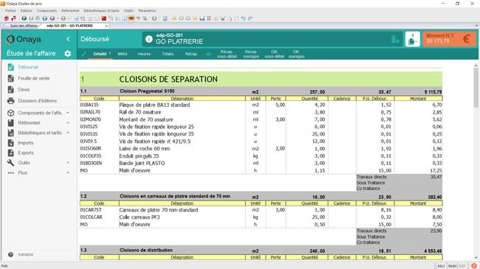Select the CLOISONS DE SEPARATION chapter header

[261, 79]
